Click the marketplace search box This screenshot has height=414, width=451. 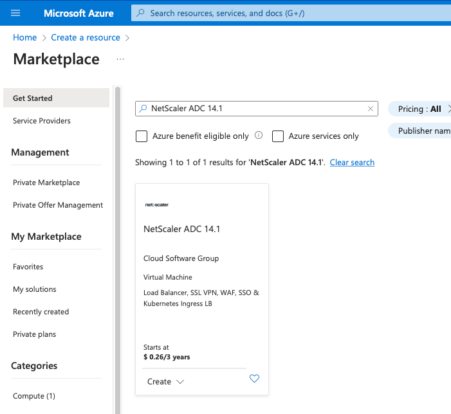point(257,109)
